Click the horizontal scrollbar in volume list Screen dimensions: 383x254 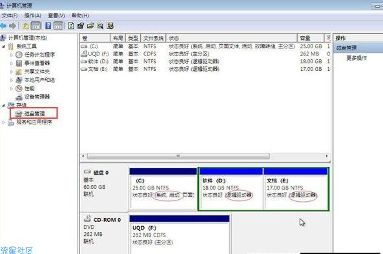point(178,156)
